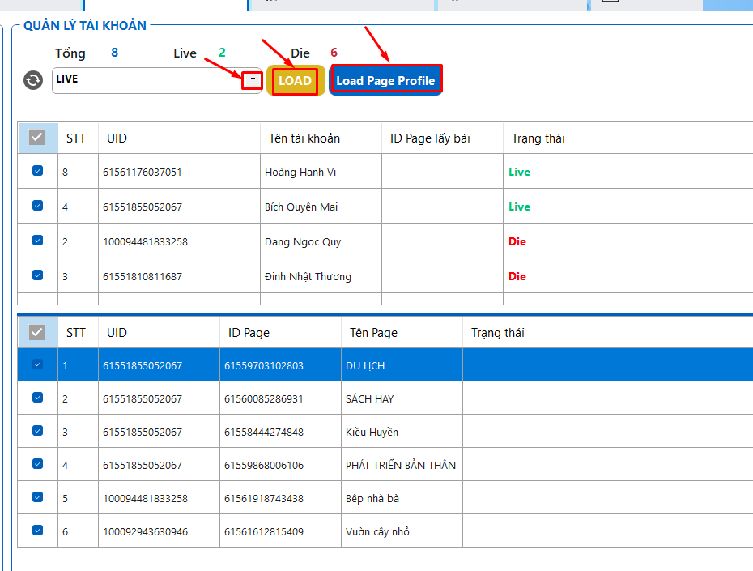Select UID 61561176037051 cell
753x571 pixels.
[179, 172]
